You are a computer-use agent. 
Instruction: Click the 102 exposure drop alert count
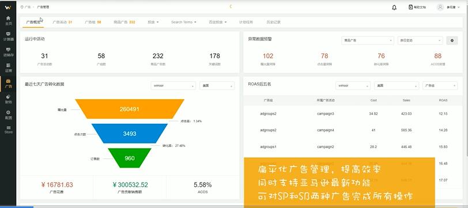point(268,56)
